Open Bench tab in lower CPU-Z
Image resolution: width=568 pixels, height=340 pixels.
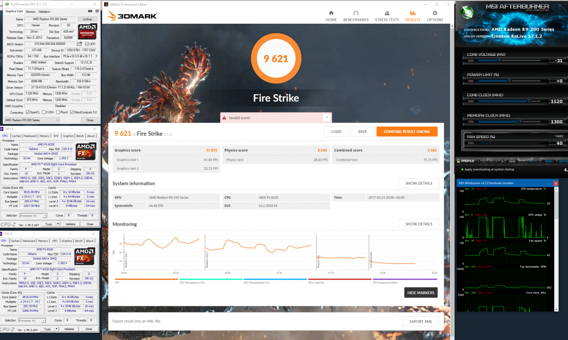coord(80,241)
